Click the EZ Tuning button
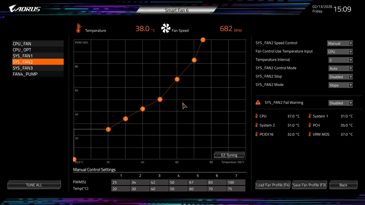Screen dimensions: 365x205 229,155
